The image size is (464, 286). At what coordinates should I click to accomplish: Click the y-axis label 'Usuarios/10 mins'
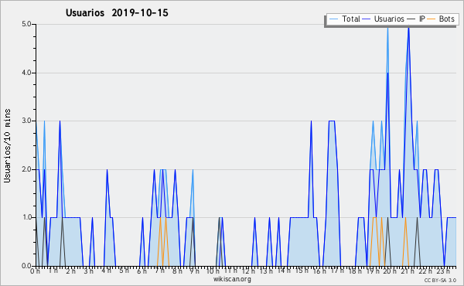[x=7, y=145]
